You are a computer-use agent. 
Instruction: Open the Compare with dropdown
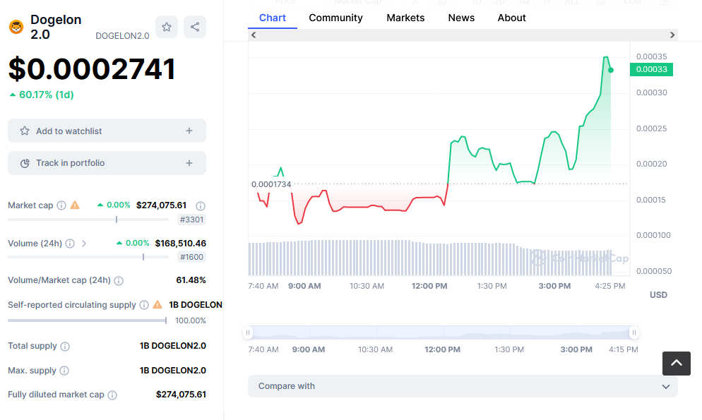(x=463, y=386)
